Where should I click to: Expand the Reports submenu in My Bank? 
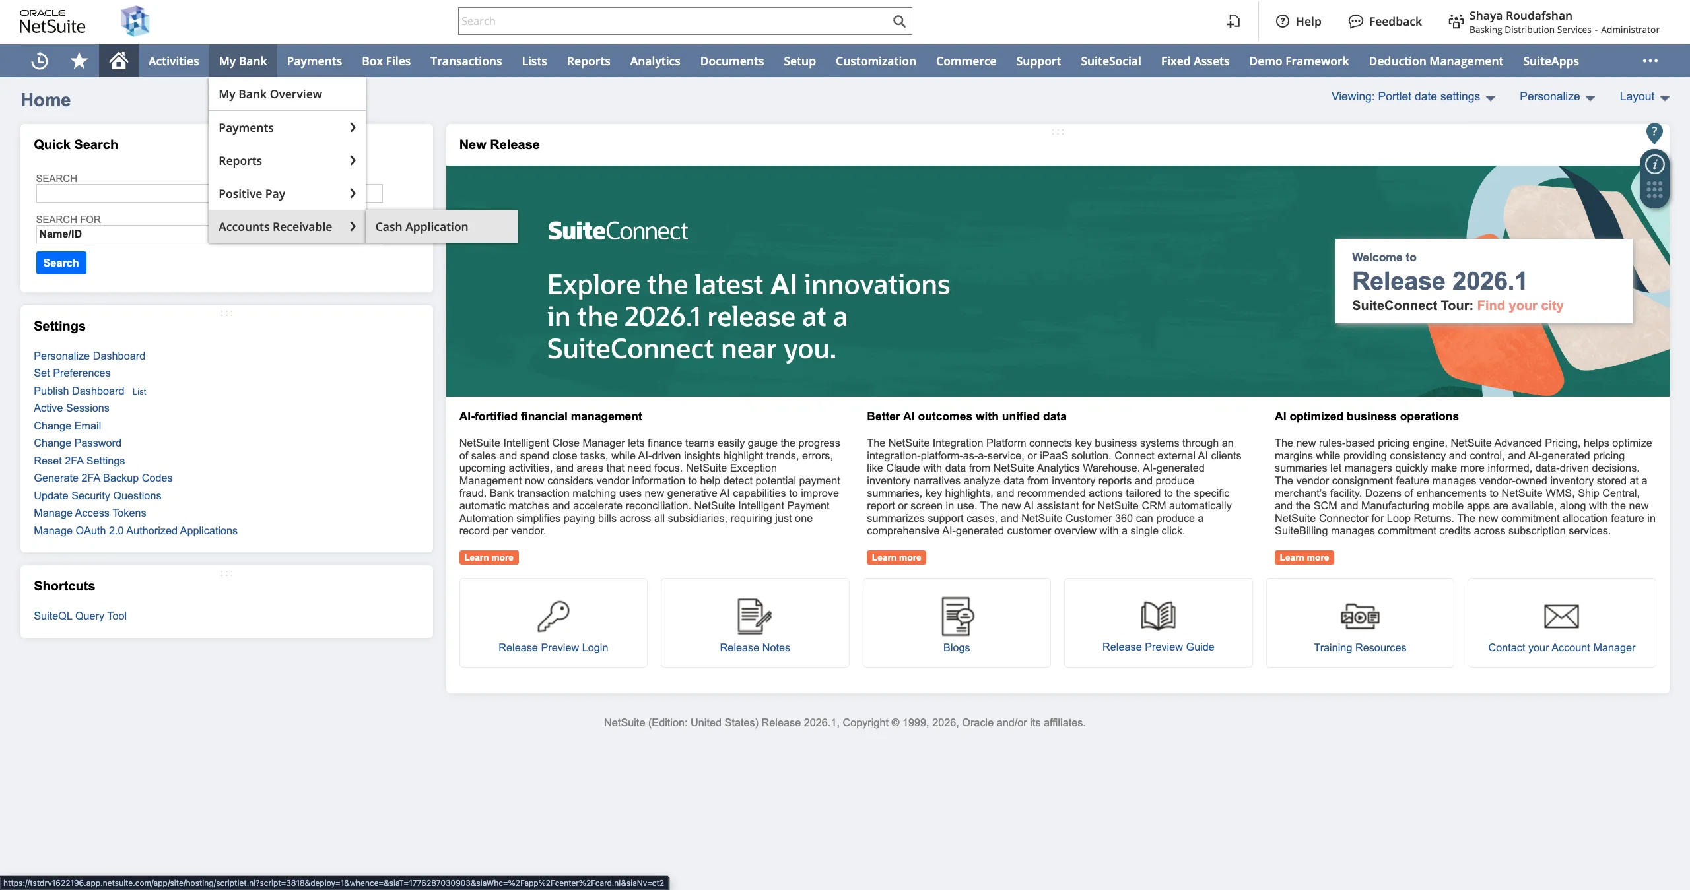[287, 160]
